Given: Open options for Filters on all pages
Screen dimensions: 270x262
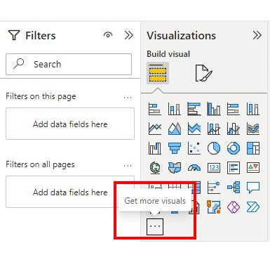Looking at the screenshot, I should coord(128,165).
